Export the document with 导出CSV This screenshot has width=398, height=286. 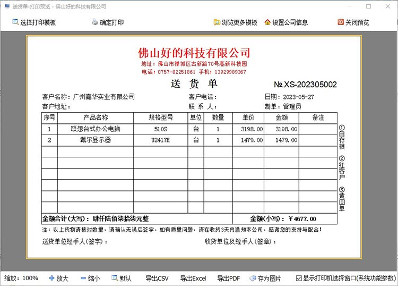pos(157,279)
